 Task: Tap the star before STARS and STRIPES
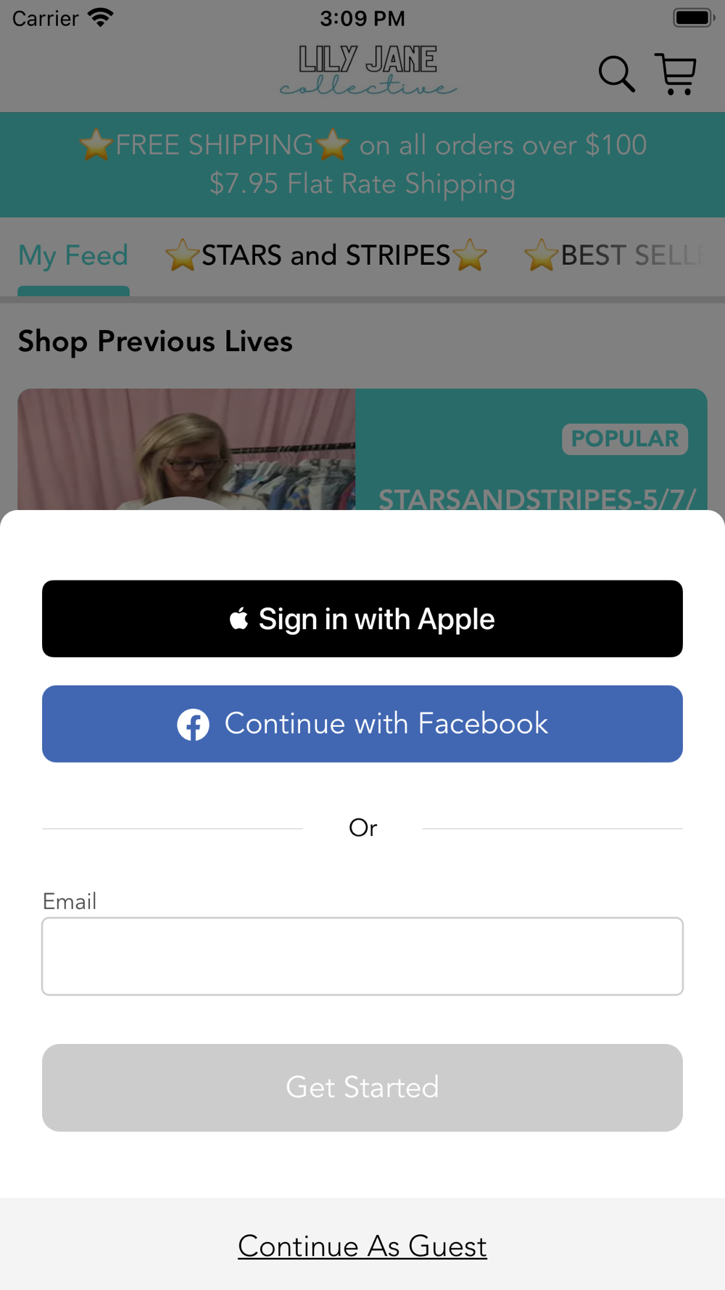(182, 255)
